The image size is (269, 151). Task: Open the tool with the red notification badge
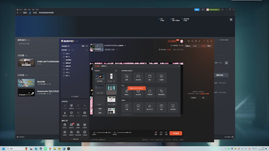71,125
